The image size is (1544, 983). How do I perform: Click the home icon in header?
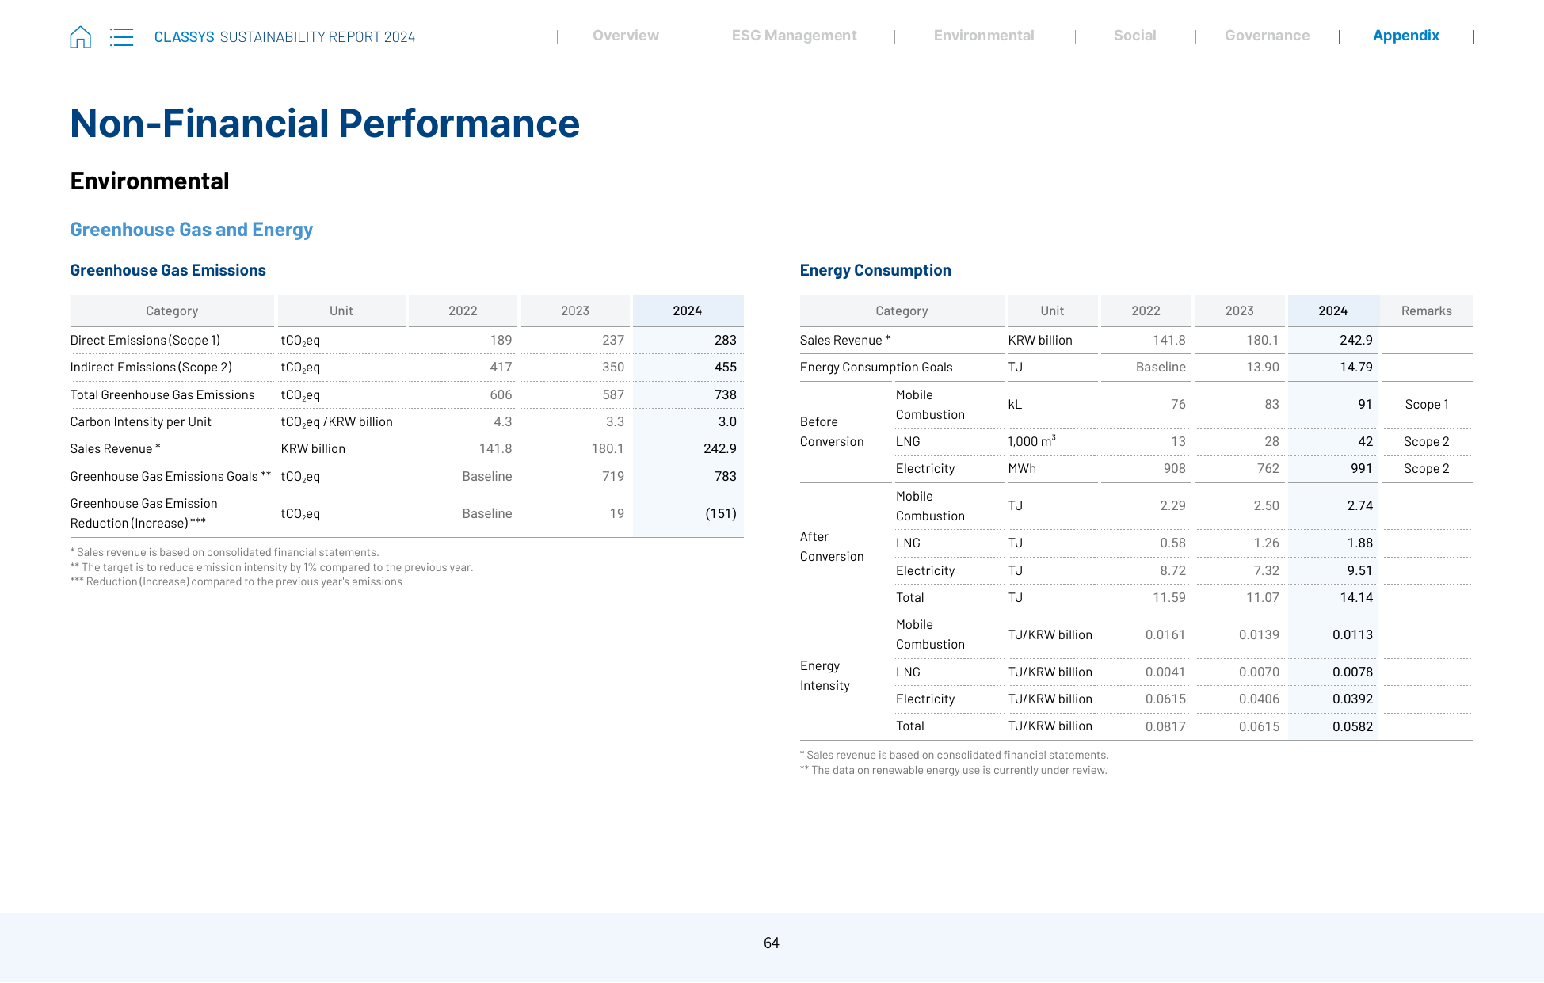(81, 37)
